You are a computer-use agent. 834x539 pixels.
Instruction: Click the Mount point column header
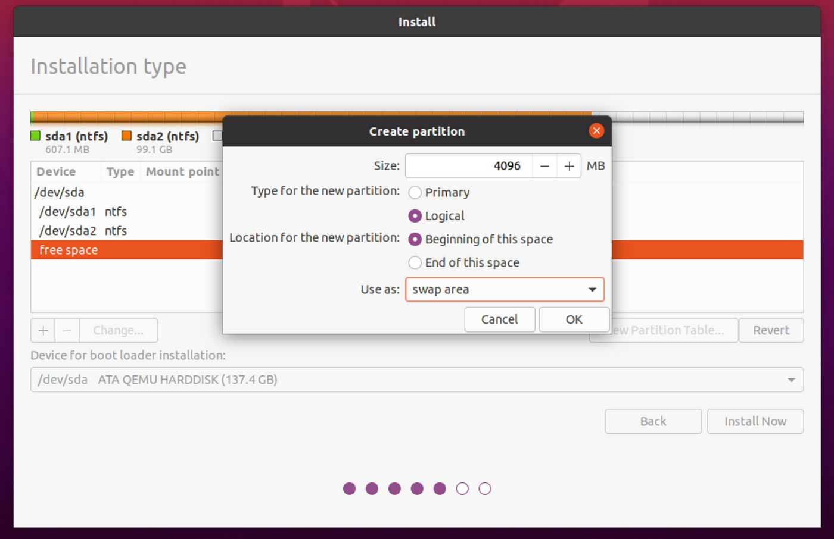[x=182, y=172]
